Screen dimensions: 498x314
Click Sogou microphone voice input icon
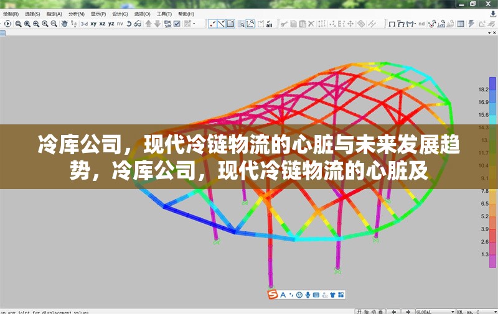308,295
